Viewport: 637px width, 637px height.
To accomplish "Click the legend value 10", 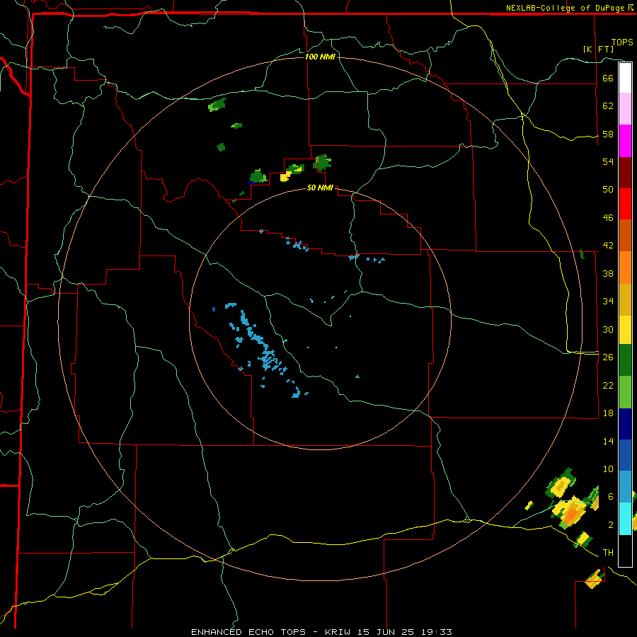I will 608,469.
